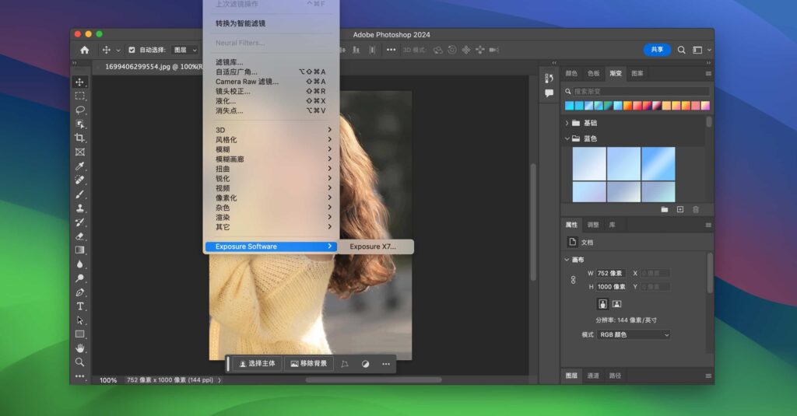The image size is (797, 416).
Task: Open the gradient panel options menu
Action: point(708,74)
